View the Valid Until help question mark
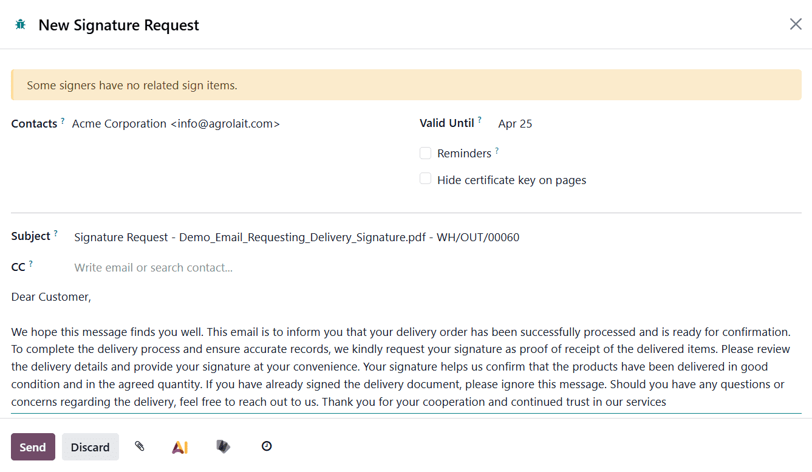 click(480, 118)
